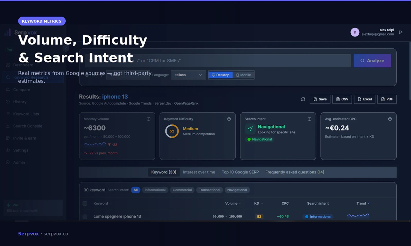
Task: Open the Monthly volume help icon
Action: tap(148, 119)
